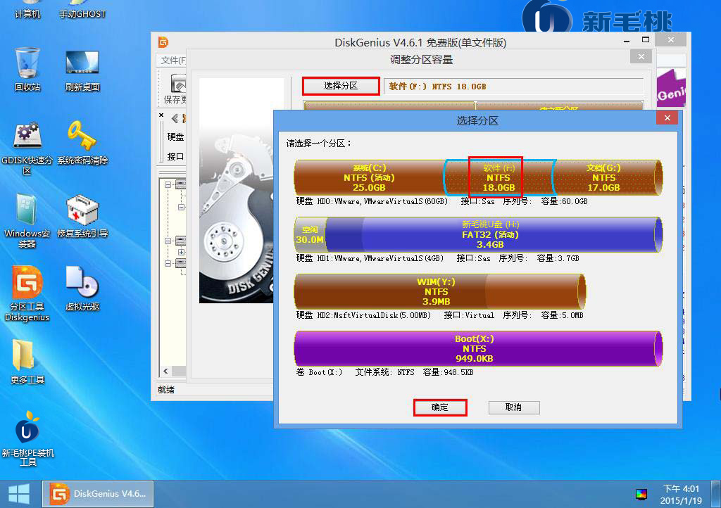
Task: Select the 系统(C:) NTFS 25.0GB partition
Action: (369, 178)
